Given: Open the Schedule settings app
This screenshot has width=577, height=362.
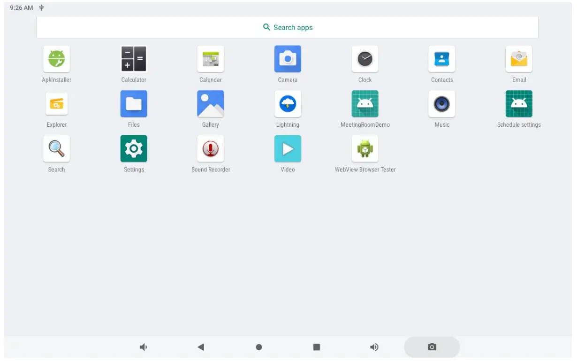Looking at the screenshot, I should click(x=519, y=104).
